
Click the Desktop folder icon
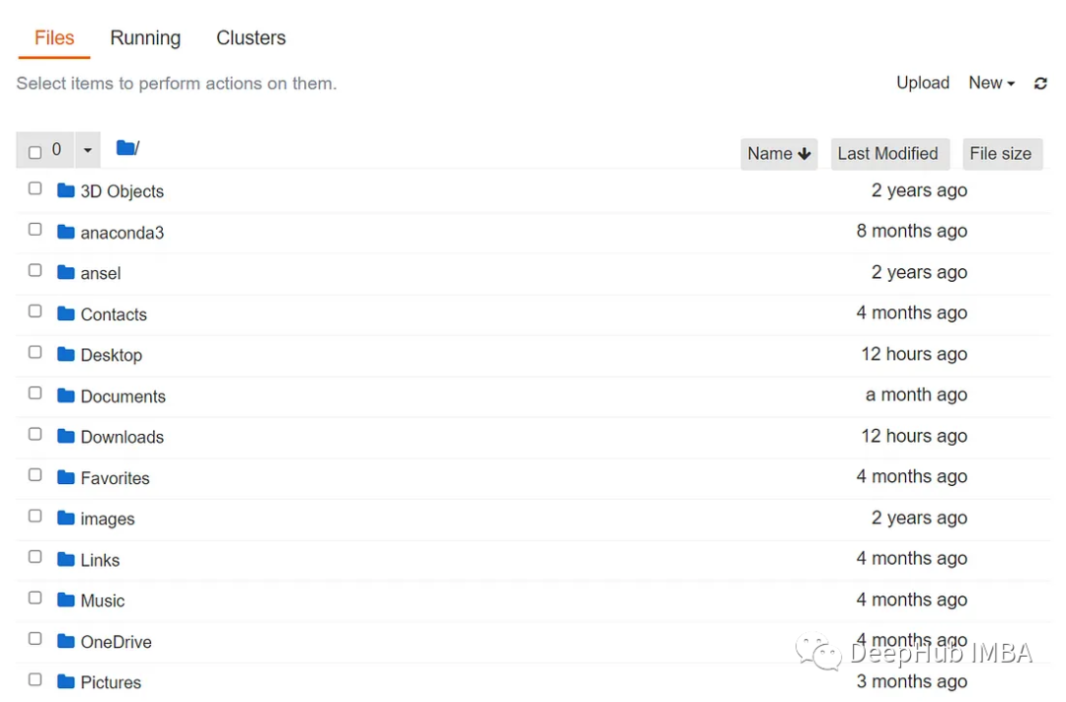click(66, 354)
